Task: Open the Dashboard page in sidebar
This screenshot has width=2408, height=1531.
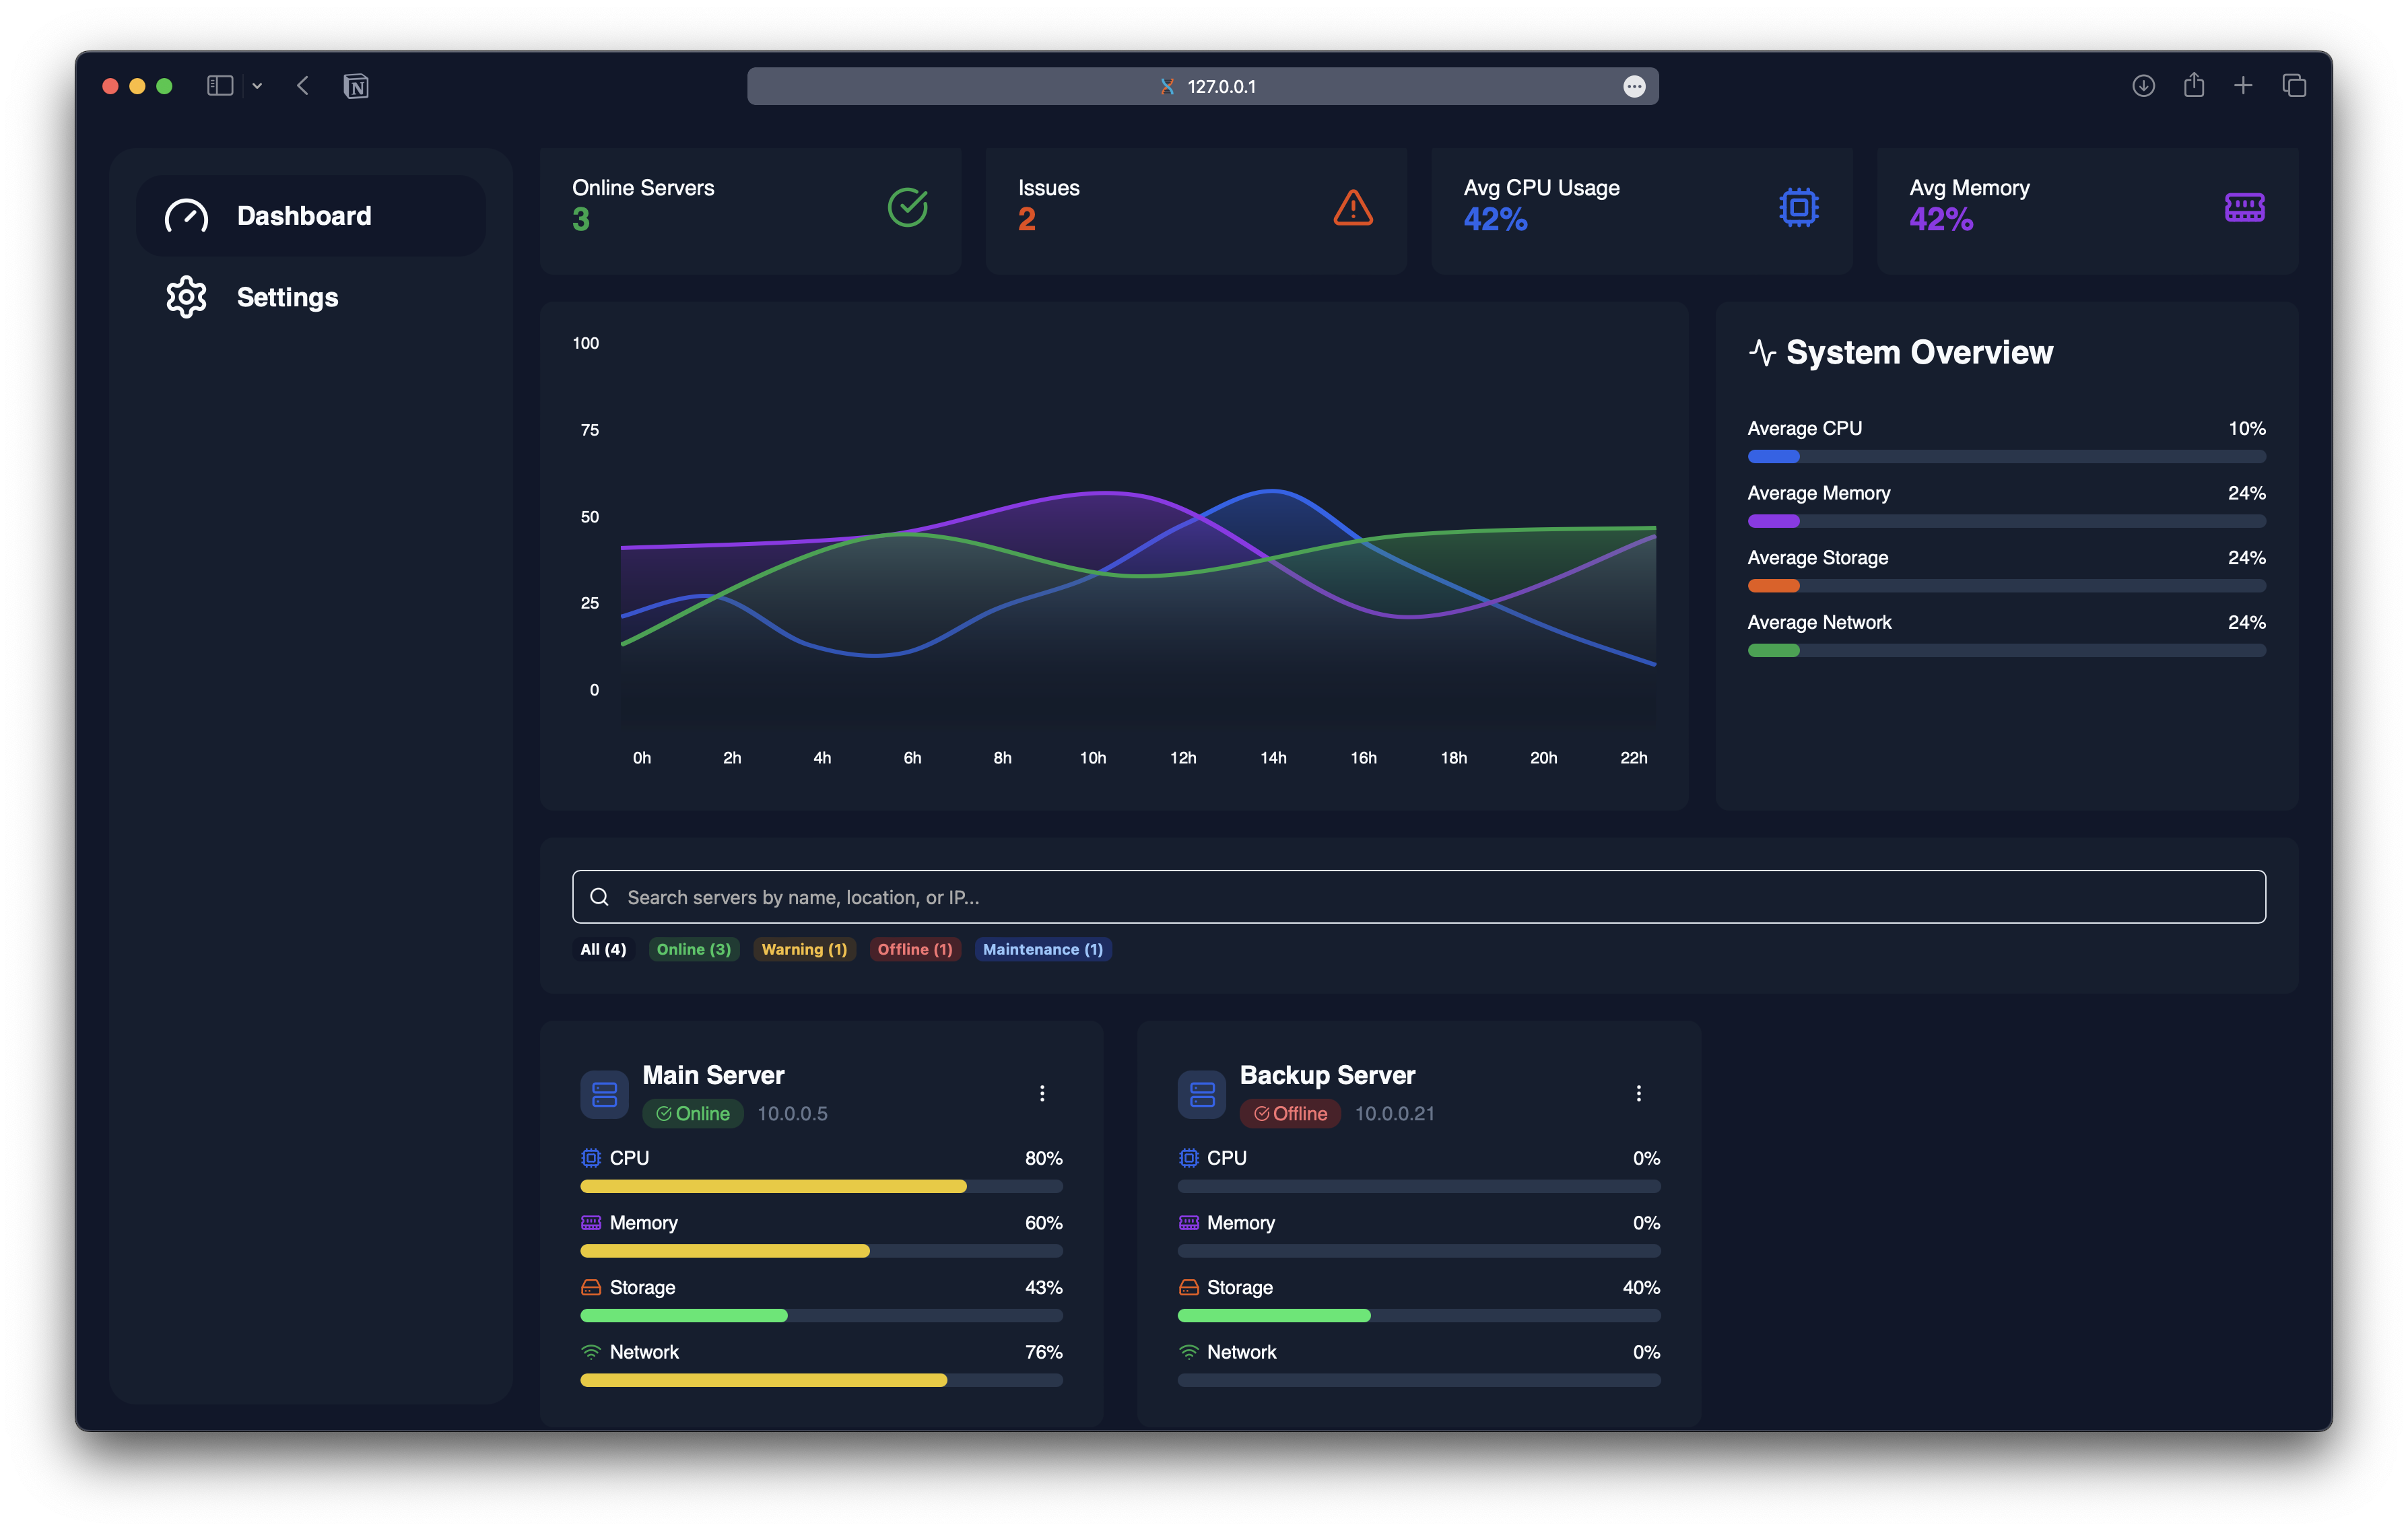Action: pos(311,215)
